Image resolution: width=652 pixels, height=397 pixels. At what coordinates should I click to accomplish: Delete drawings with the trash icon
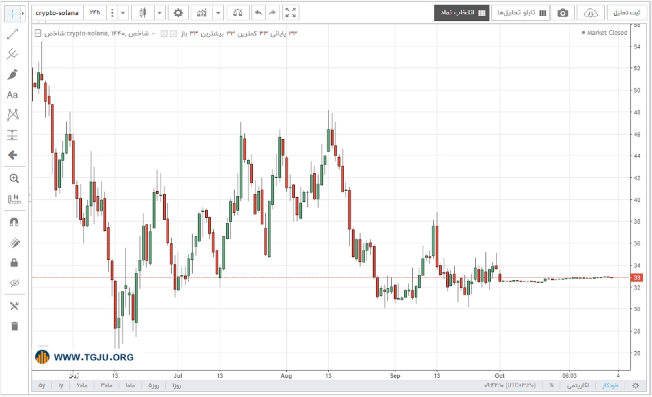(x=14, y=326)
